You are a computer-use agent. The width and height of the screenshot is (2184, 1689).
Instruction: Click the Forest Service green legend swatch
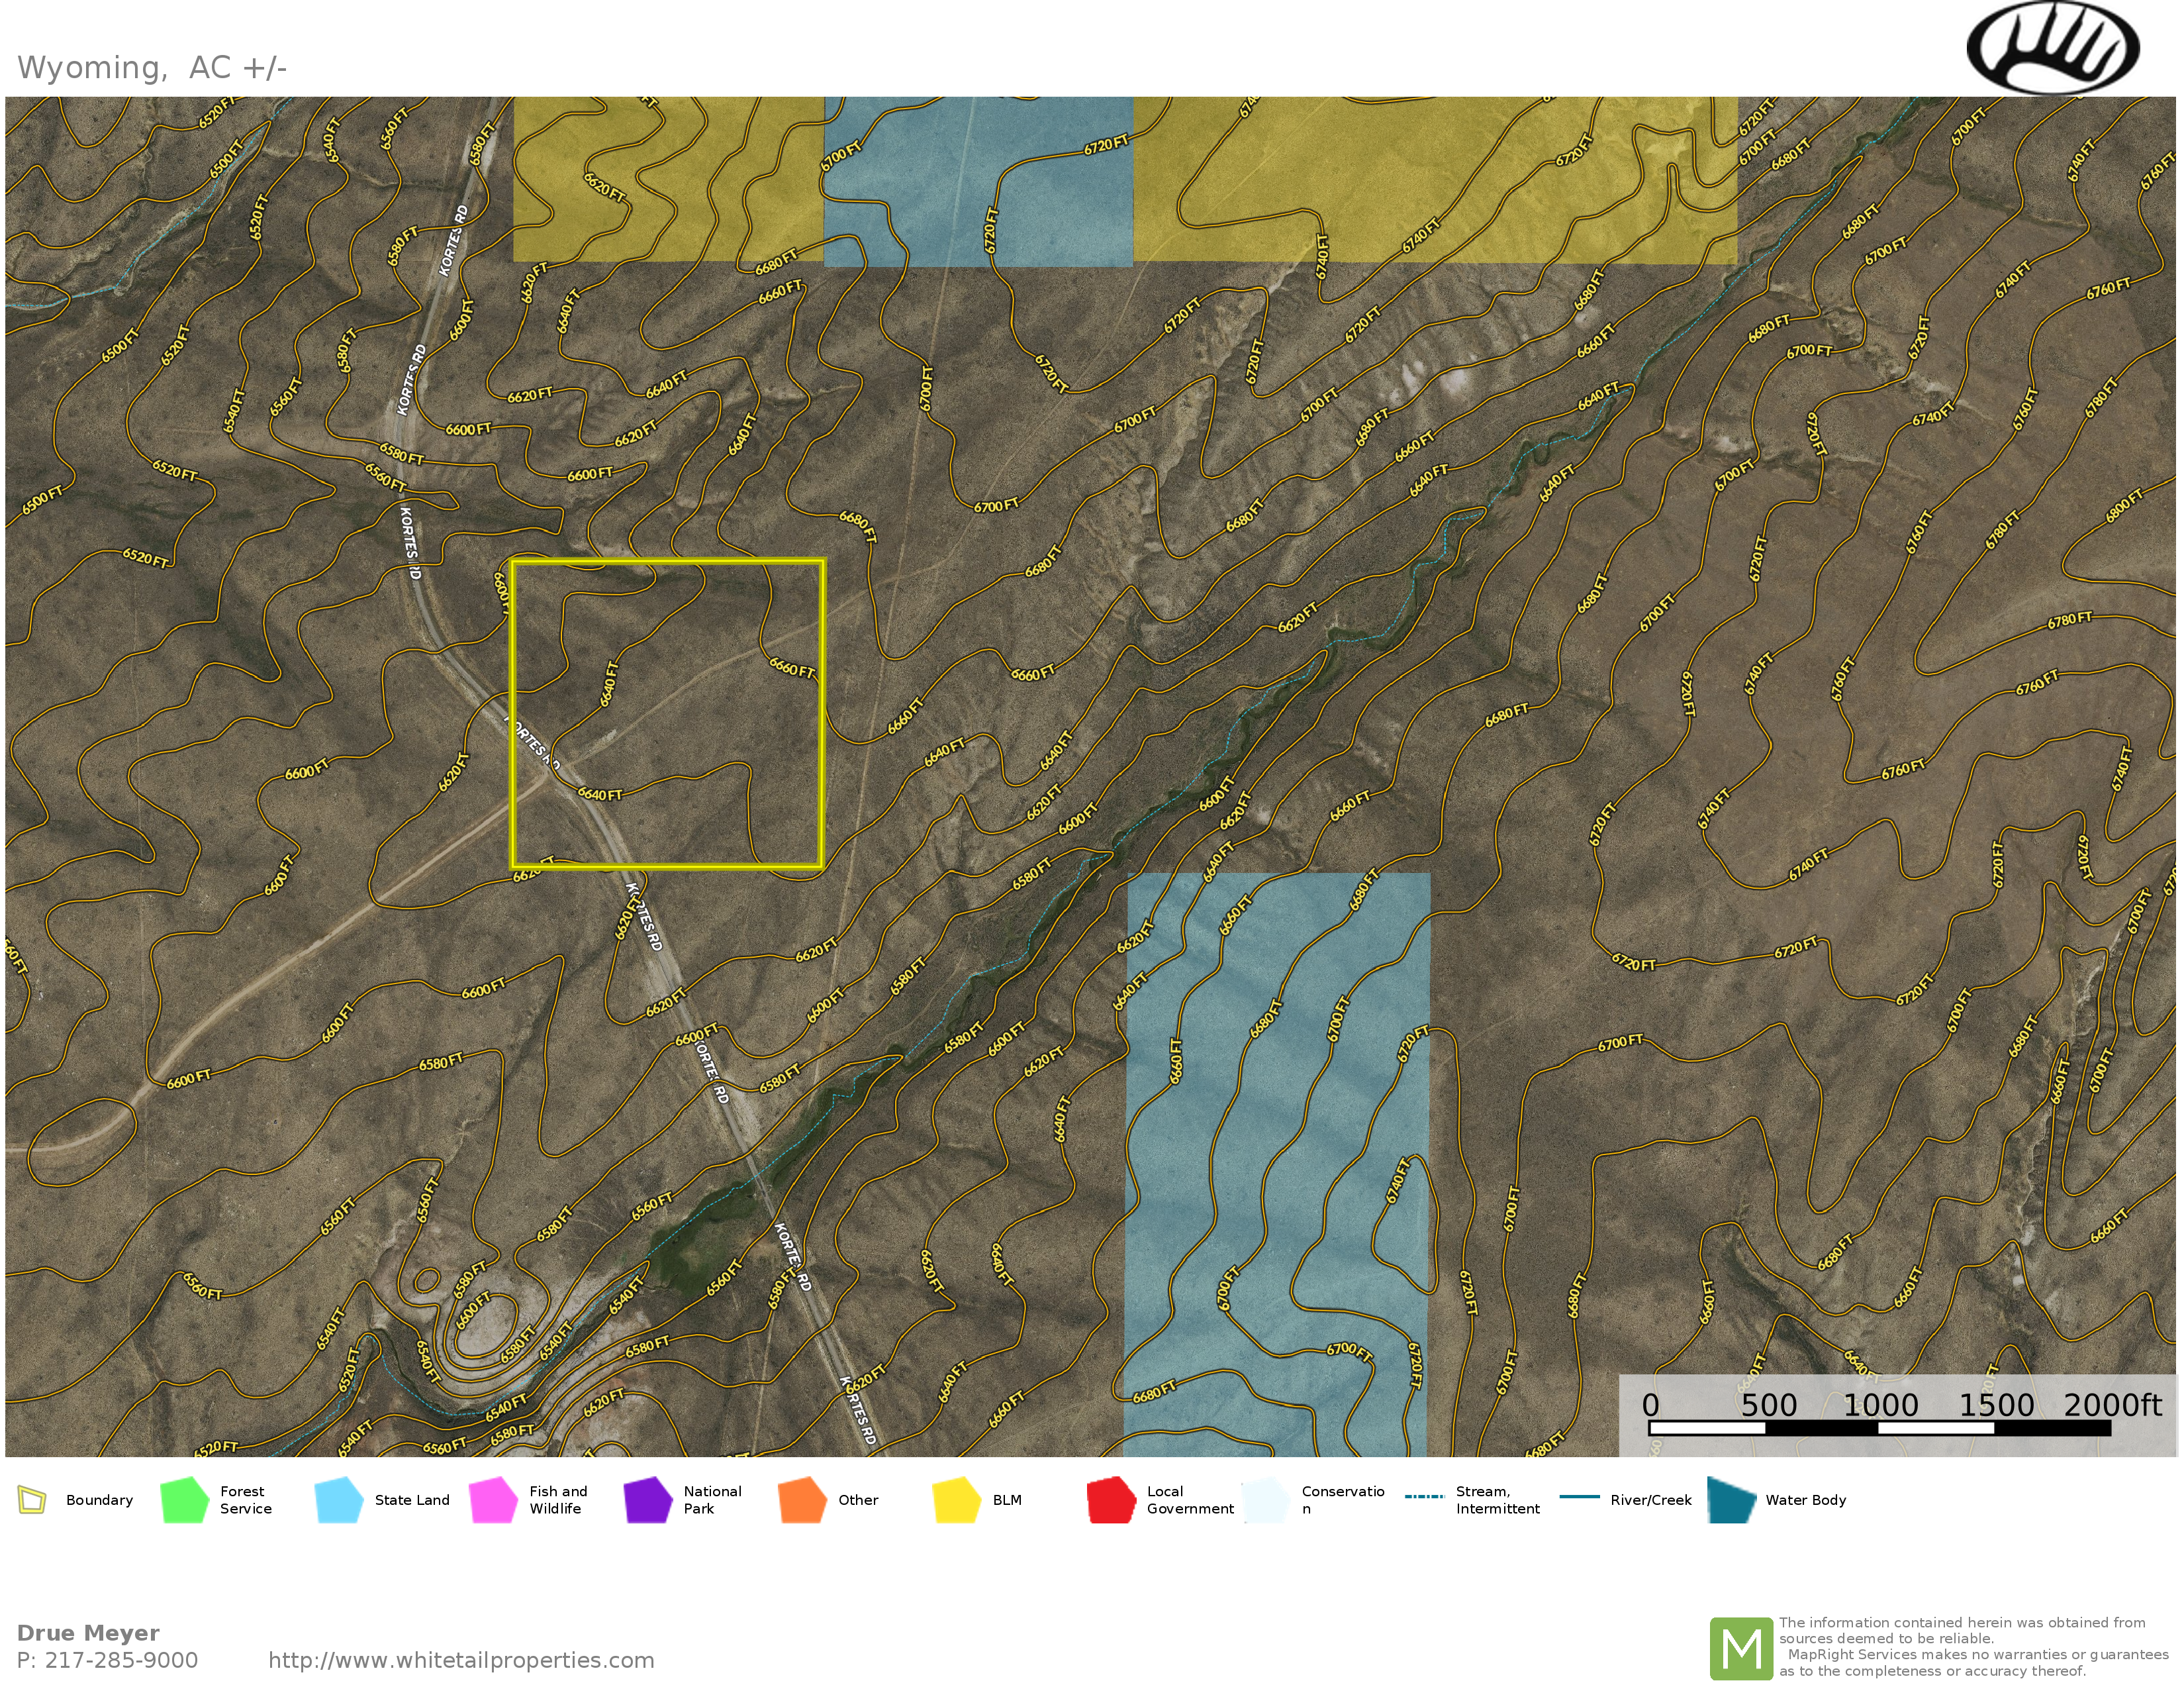(x=184, y=1500)
